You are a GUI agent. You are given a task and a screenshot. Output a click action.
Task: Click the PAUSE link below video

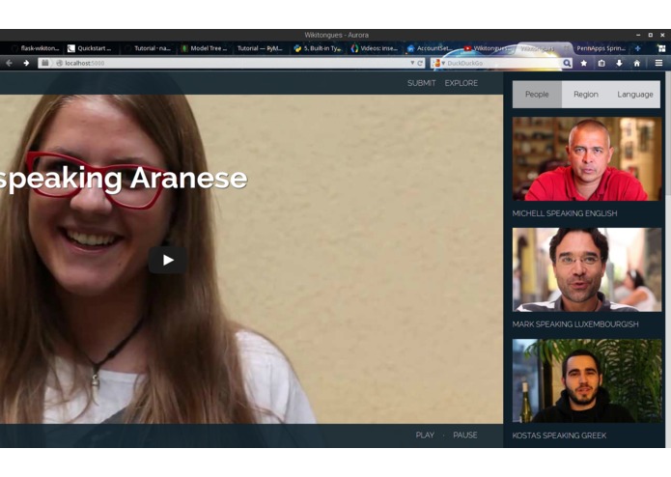tap(465, 435)
